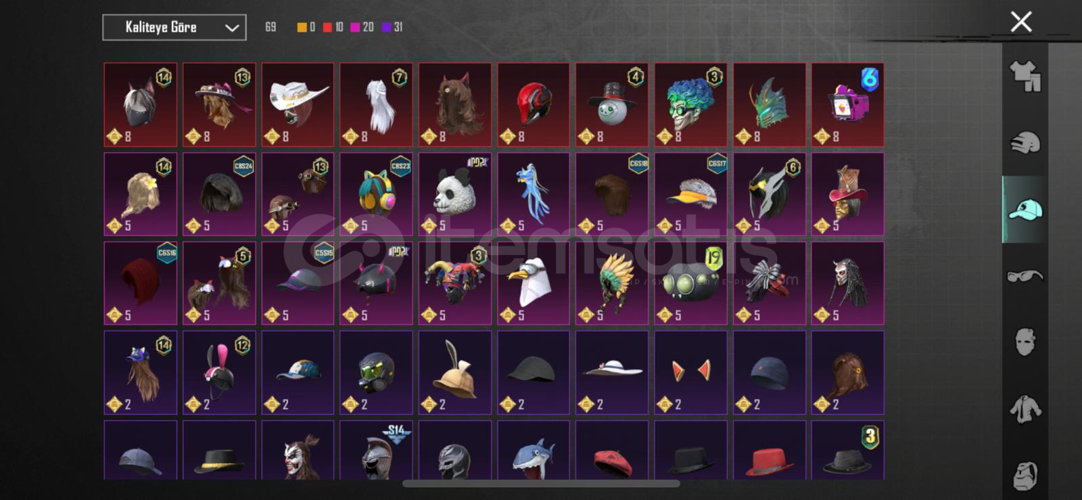Filter by the pink quality counter
The height and width of the screenshot is (500, 1082).
pyautogui.click(x=362, y=27)
